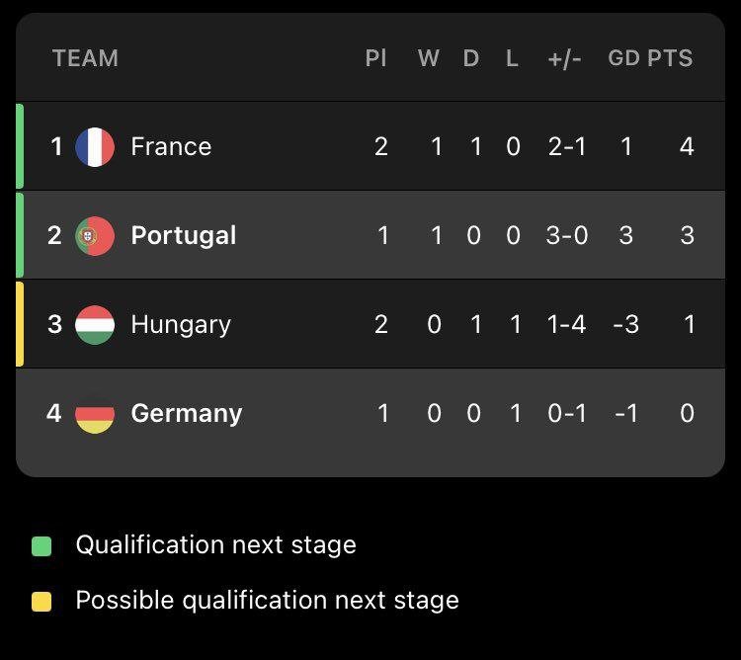This screenshot has height=660, width=741.
Task: Select the Germany team name
Action: [187, 414]
